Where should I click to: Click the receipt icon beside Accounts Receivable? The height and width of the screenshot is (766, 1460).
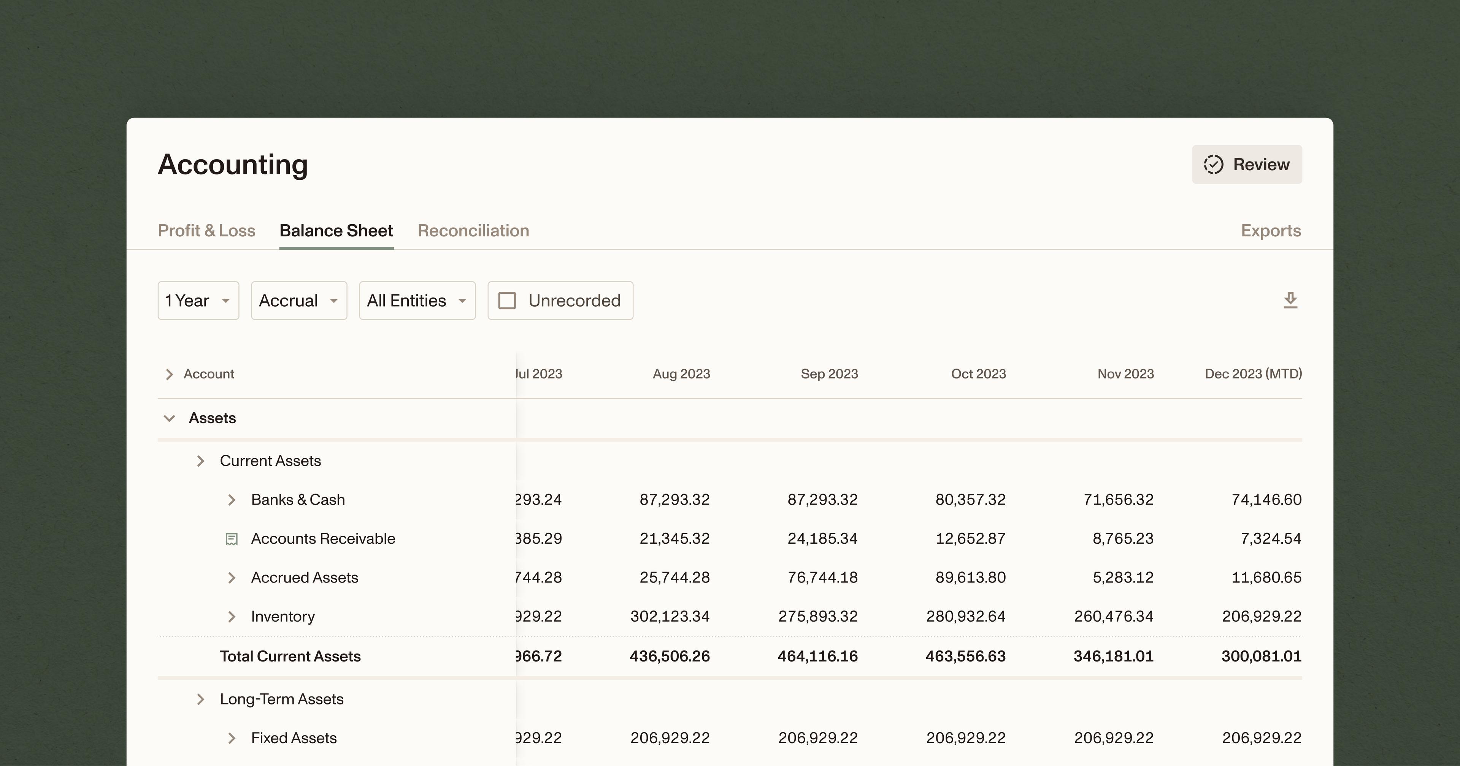tap(231, 539)
